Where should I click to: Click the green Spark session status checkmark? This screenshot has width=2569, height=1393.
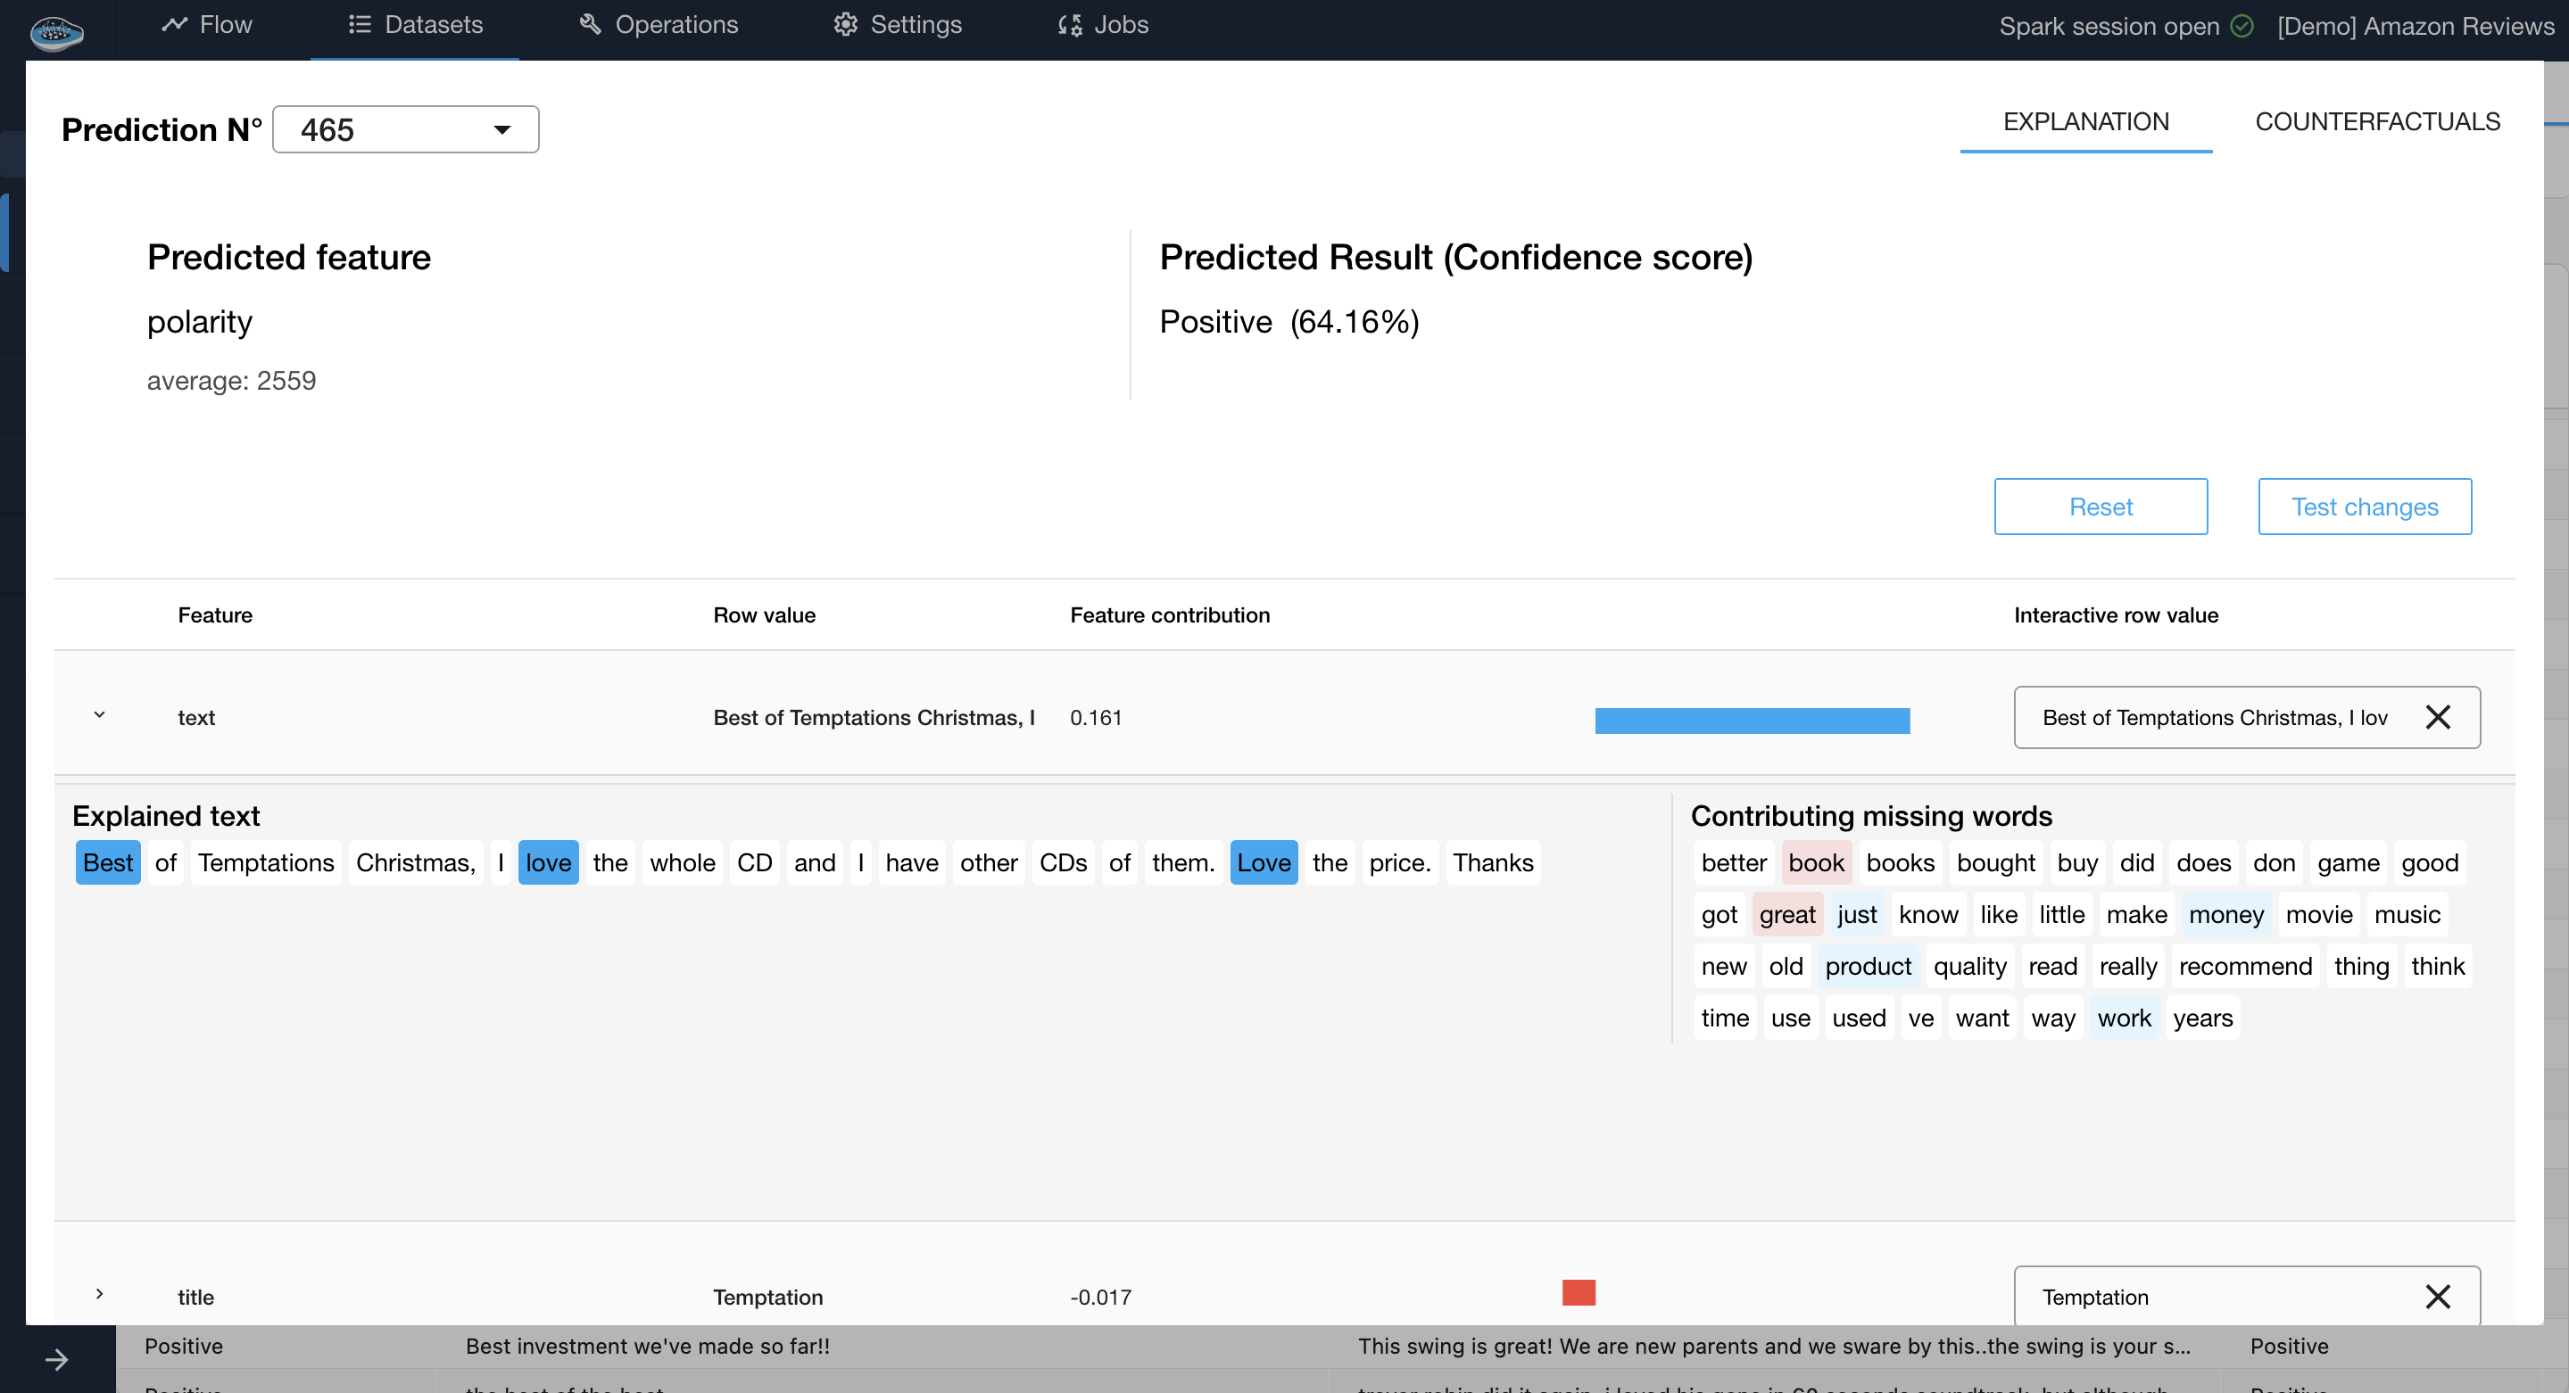click(2242, 26)
